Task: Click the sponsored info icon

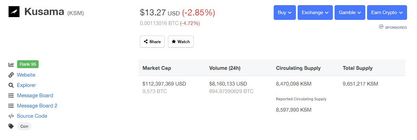Action: coord(381,27)
